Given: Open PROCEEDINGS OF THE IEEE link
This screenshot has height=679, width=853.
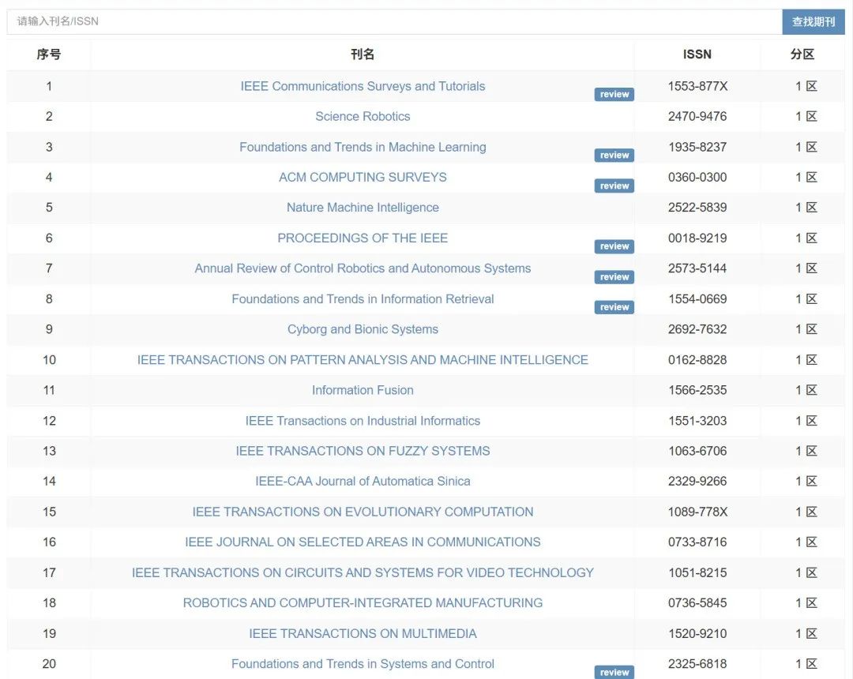Looking at the screenshot, I should [363, 238].
